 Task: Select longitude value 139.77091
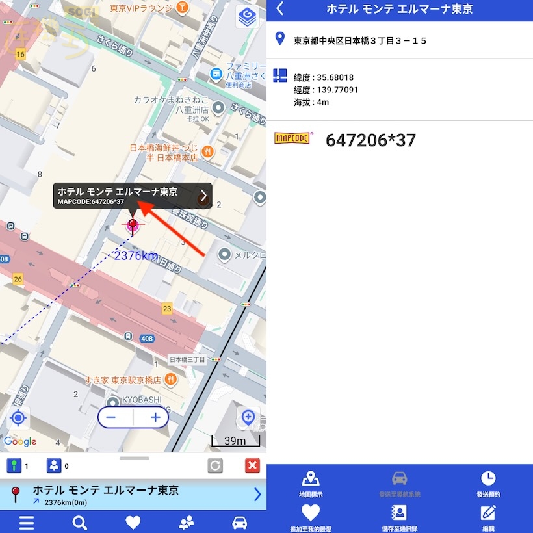point(337,90)
